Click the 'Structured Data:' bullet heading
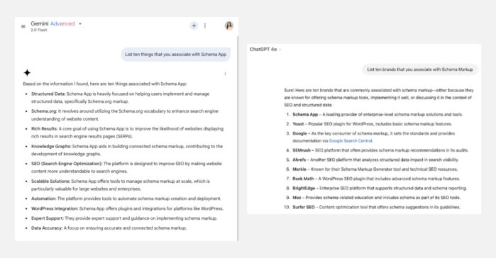This screenshot has width=496, height=258. pyautogui.click(x=48, y=94)
